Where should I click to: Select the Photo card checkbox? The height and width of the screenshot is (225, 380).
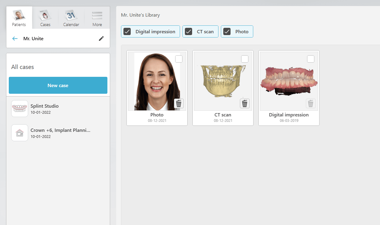179,59
